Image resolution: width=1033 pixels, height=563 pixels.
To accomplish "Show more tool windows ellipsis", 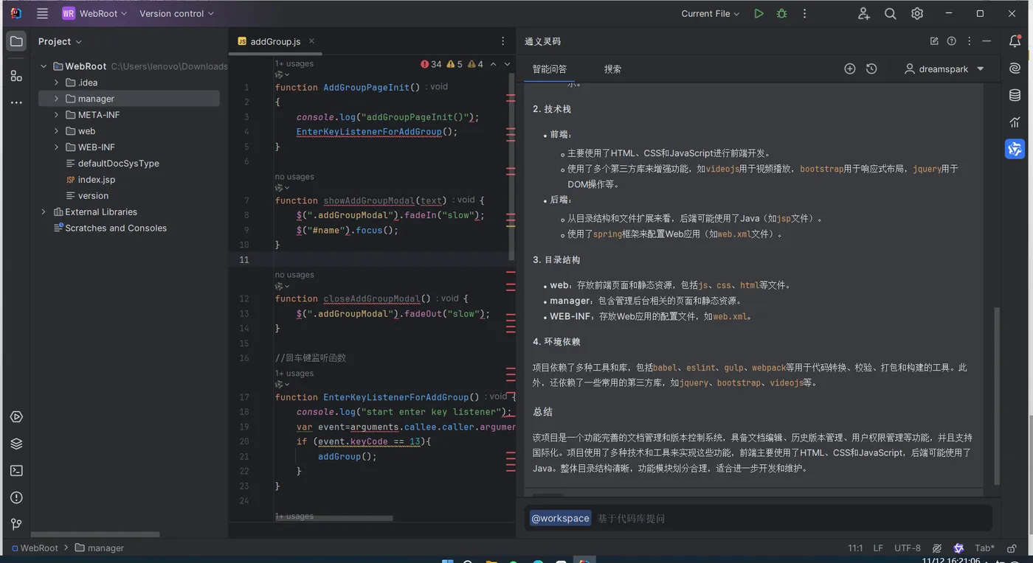I will (16, 102).
